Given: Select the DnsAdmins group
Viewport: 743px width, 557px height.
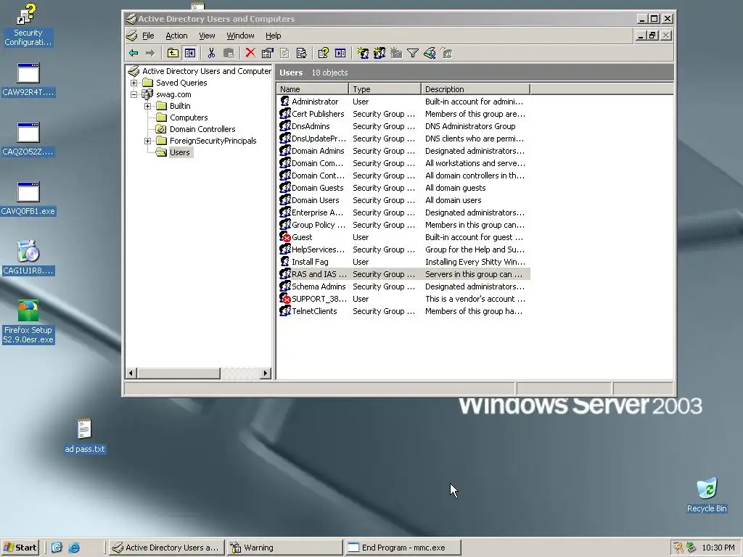Looking at the screenshot, I should coord(404,126).
